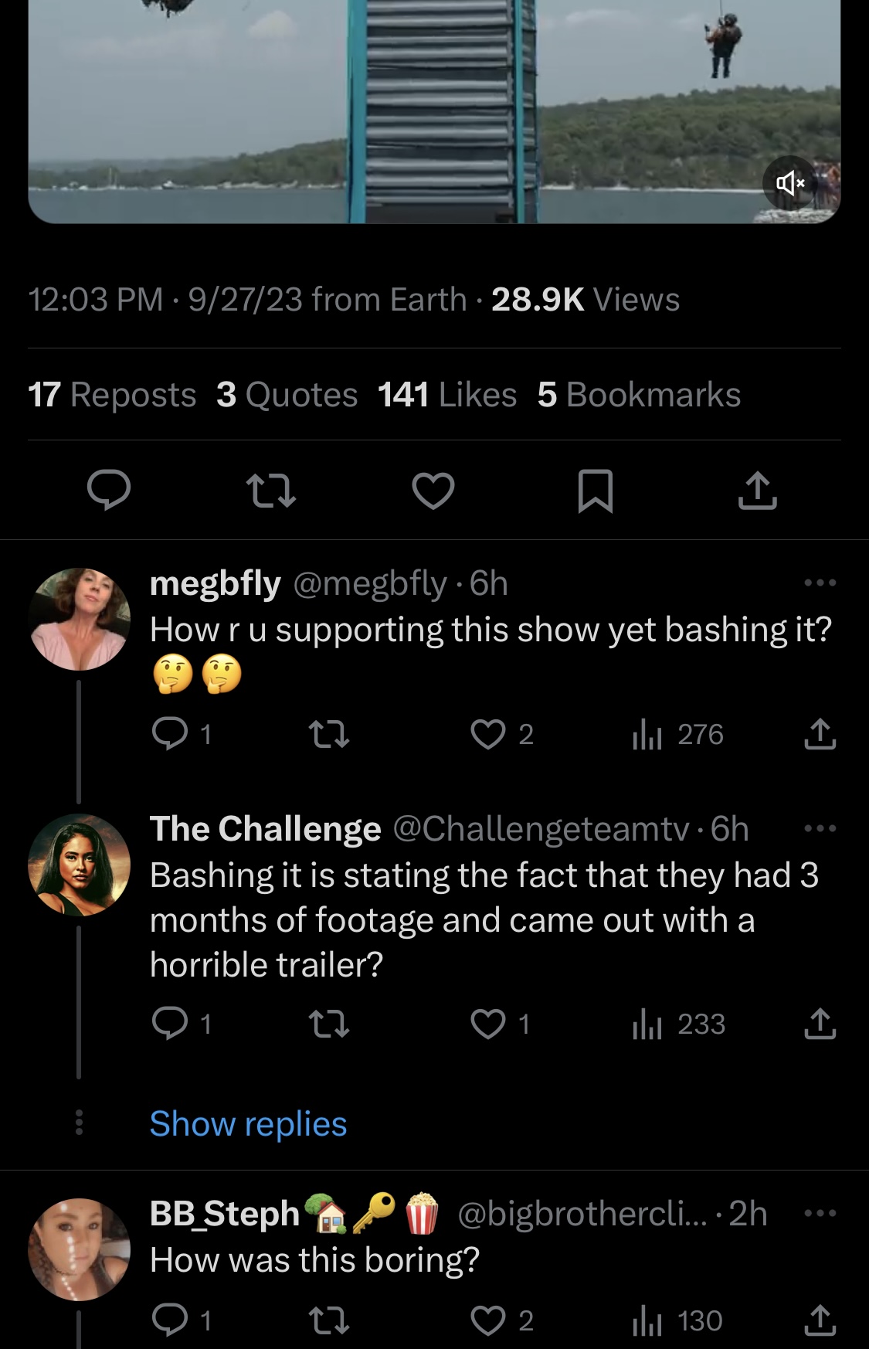Open the @Challengeteamtv profile handle
Image resolution: width=869 pixels, height=1349 pixels.
[541, 829]
